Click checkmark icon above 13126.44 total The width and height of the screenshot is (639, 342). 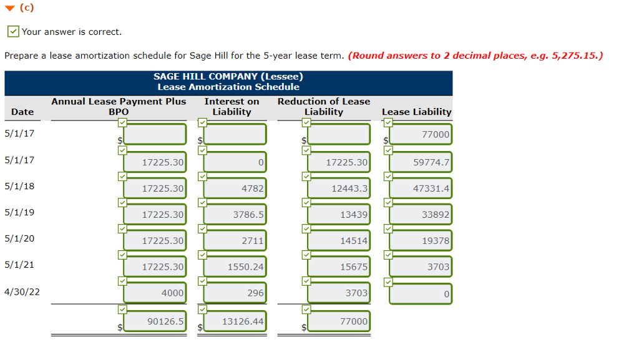point(203,309)
